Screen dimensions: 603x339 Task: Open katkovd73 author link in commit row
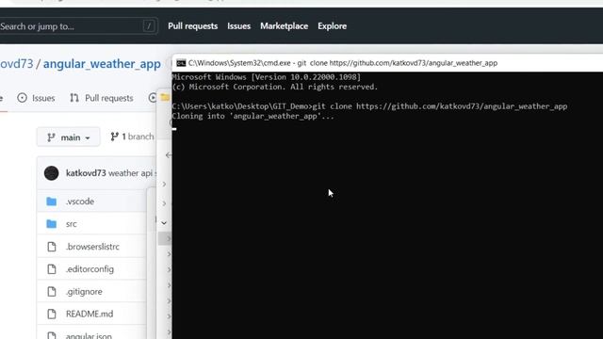tap(86, 173)
